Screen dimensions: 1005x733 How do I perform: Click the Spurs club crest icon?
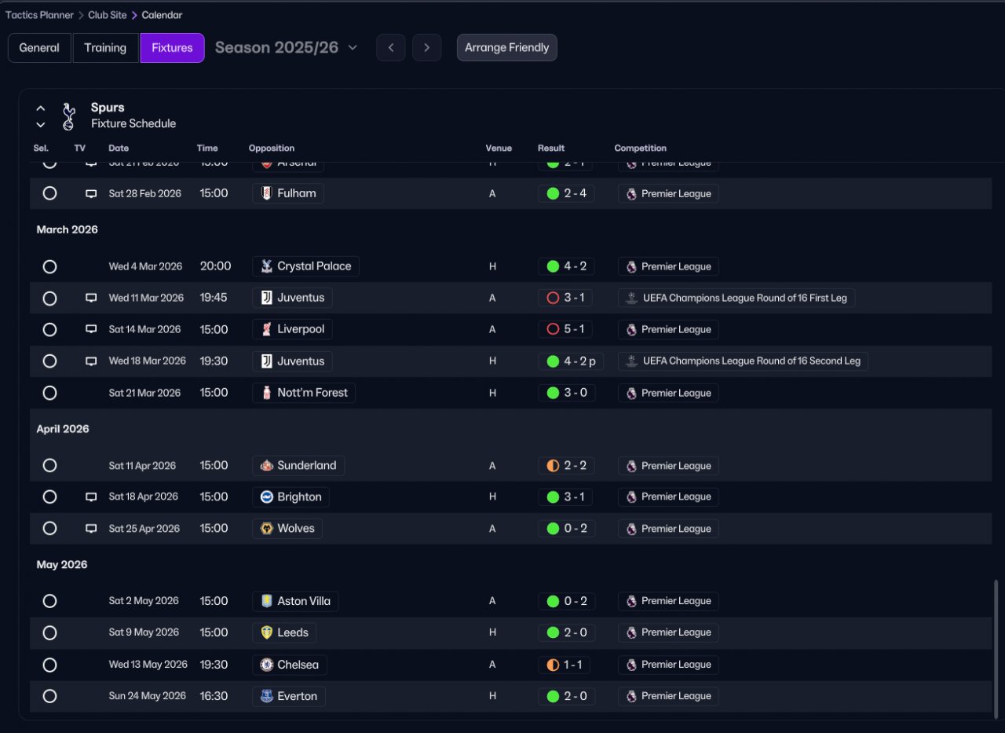coord(69,115)
